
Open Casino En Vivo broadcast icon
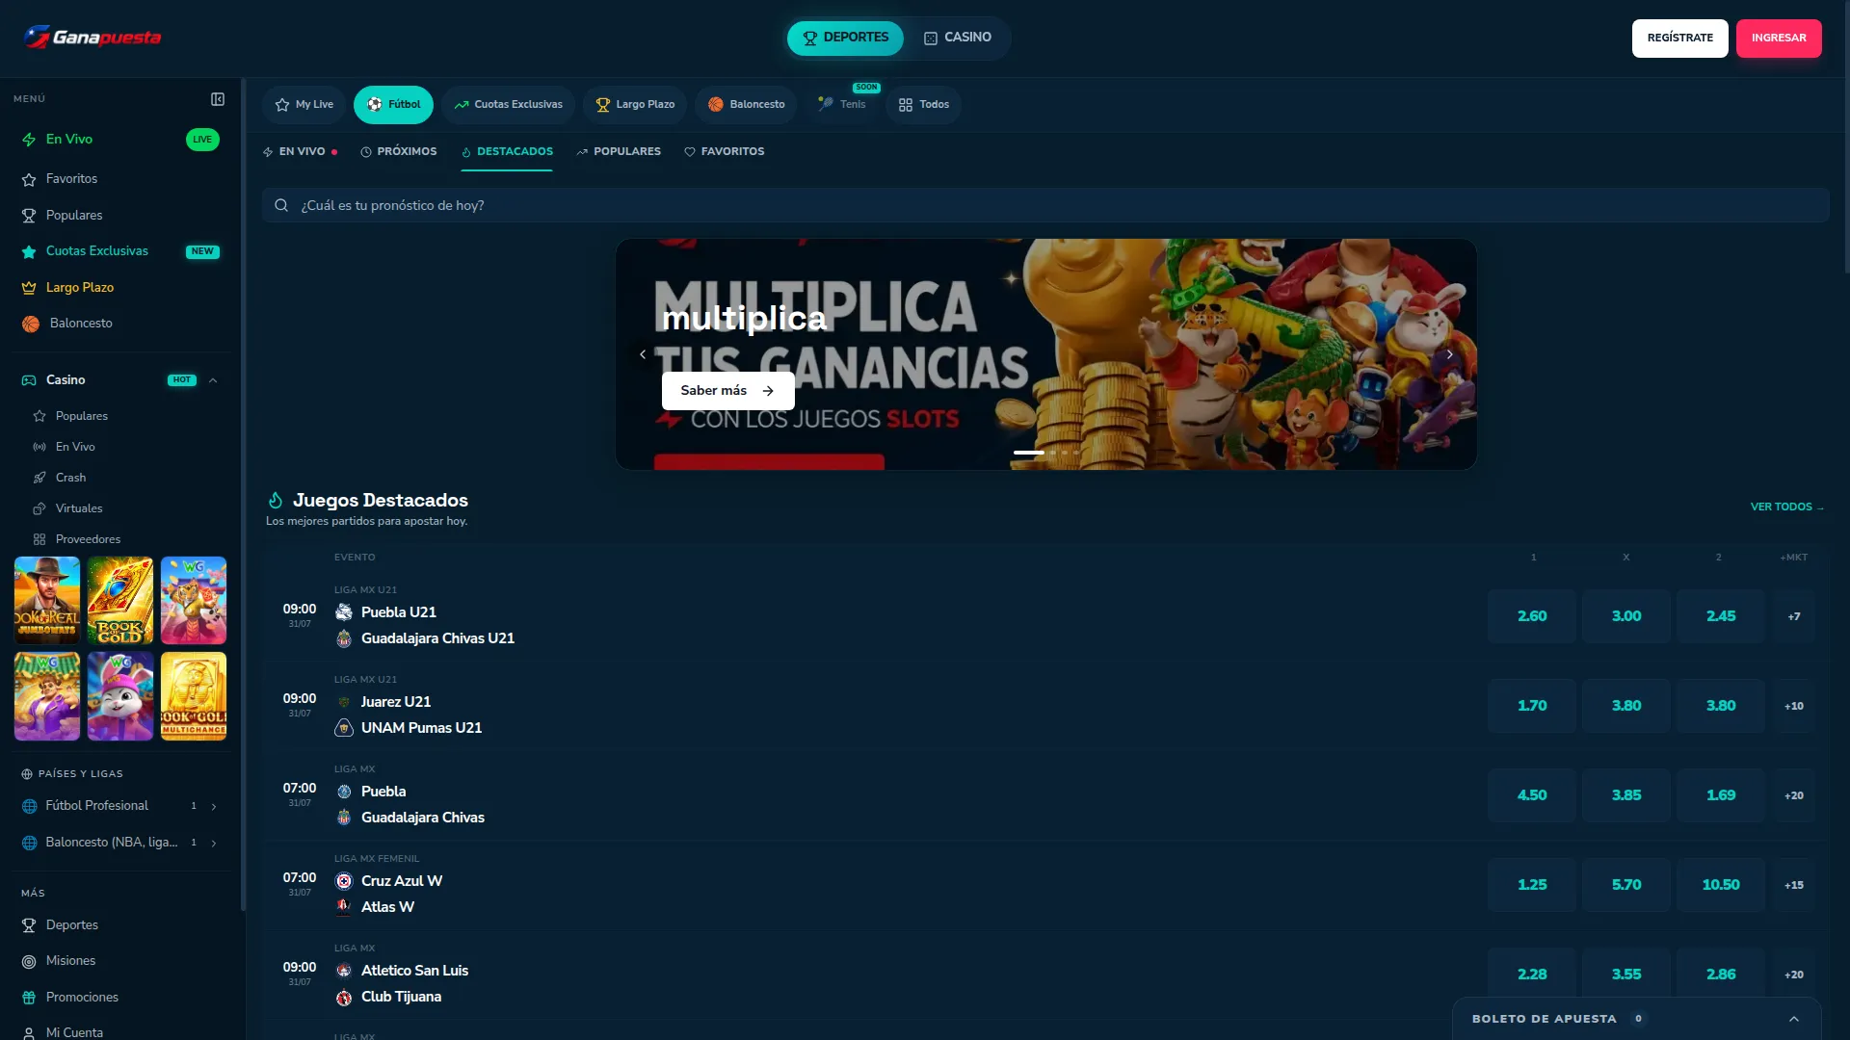[x=40, y=447]
